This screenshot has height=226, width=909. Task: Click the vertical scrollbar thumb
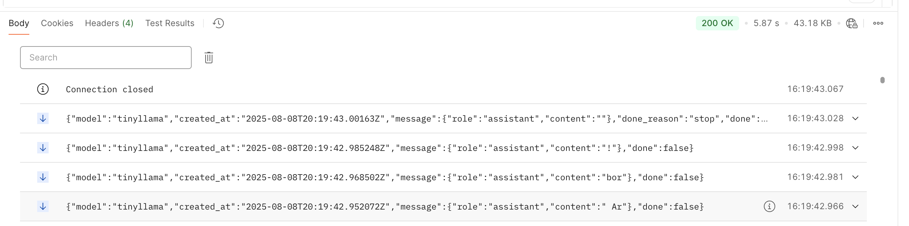coord(882,80)
